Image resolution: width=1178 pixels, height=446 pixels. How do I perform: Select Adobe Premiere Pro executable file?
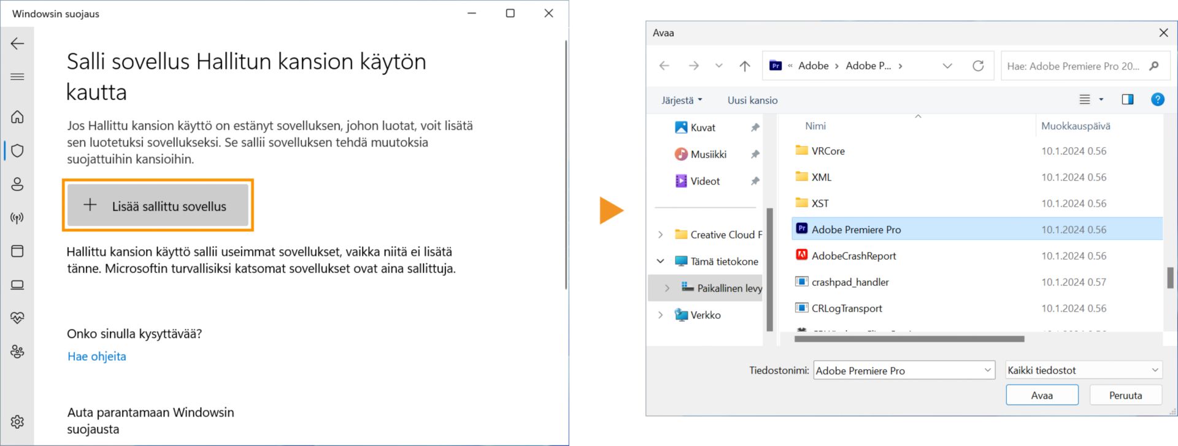pos(977,229)
